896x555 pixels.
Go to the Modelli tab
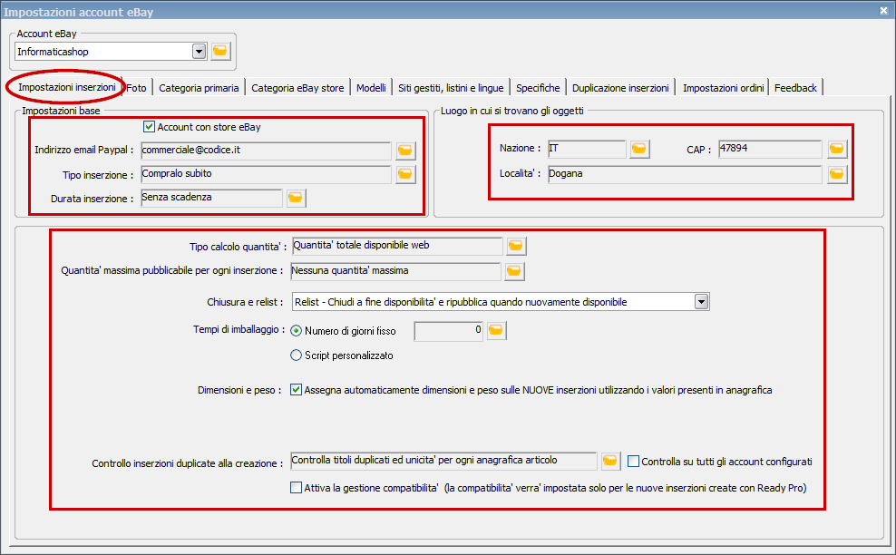tap(372, 88)
